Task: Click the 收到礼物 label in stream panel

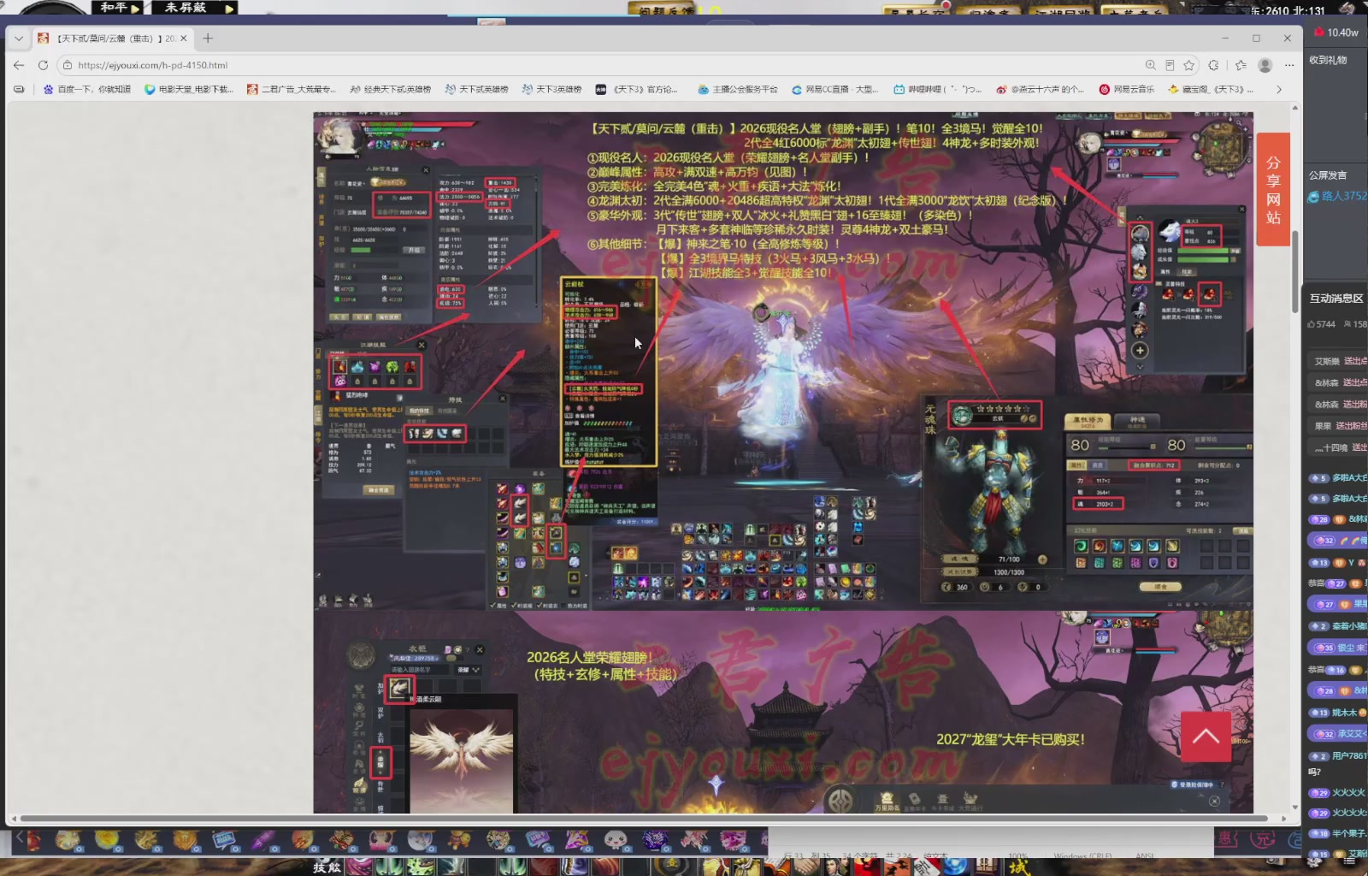Action: coord(1329,60)
